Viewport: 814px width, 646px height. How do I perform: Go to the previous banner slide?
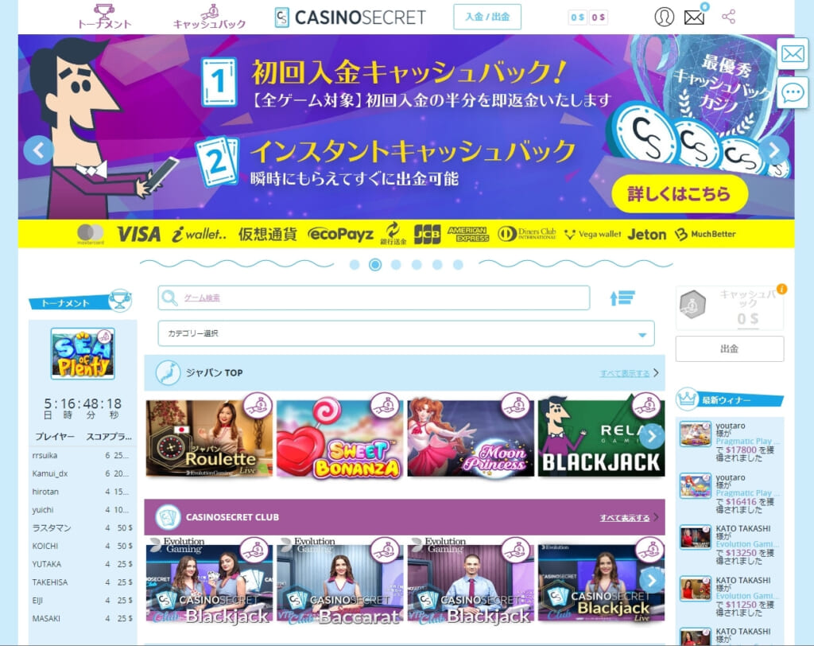coord(38,150)
